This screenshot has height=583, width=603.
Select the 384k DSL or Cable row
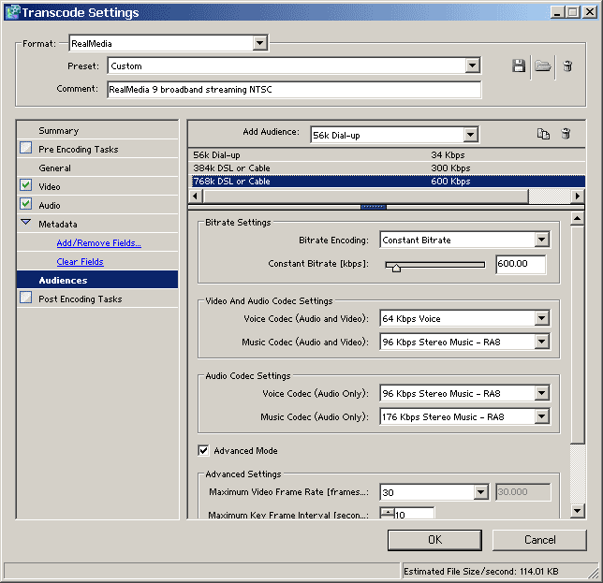pyautogui.click(x=389, y=168)
